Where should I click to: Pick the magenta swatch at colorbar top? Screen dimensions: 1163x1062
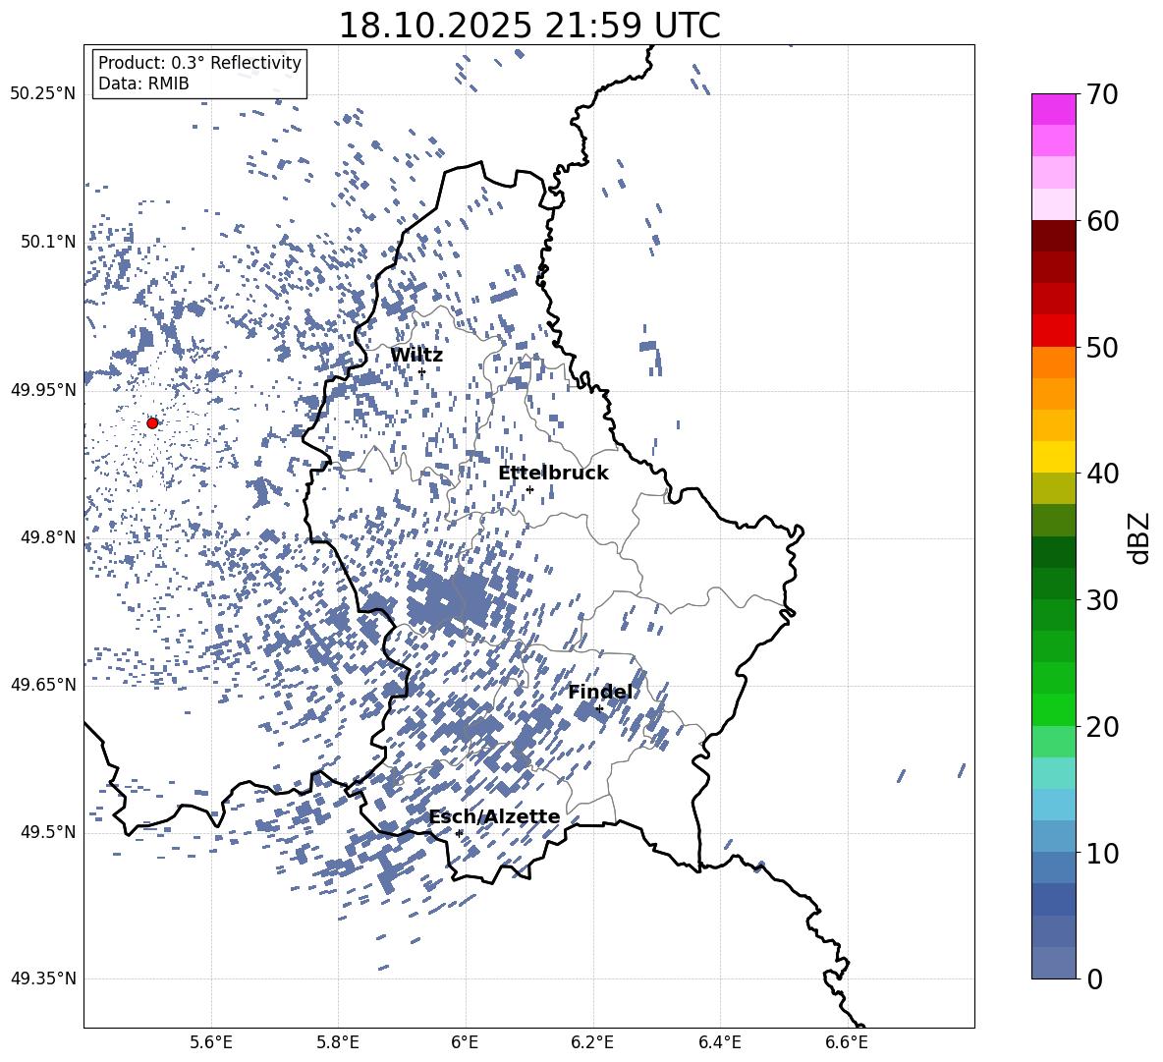(1053, 110)
